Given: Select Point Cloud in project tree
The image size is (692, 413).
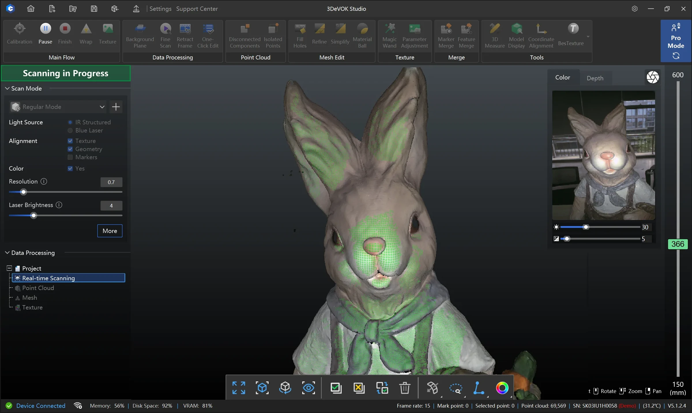Looking at the screenshot, I should pos(38,288).
